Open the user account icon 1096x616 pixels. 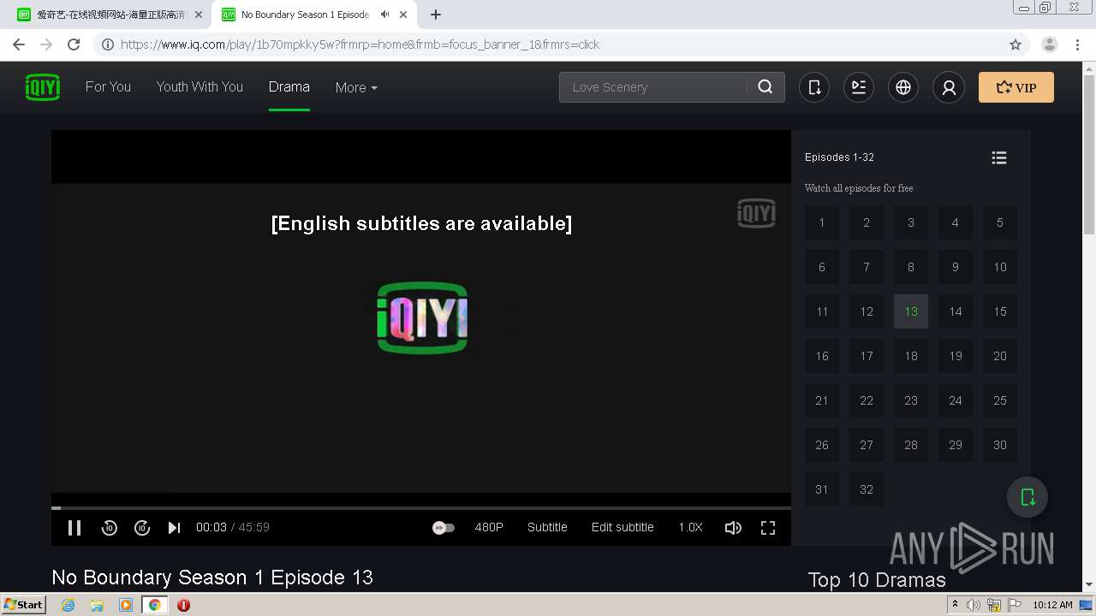point(949,87)
